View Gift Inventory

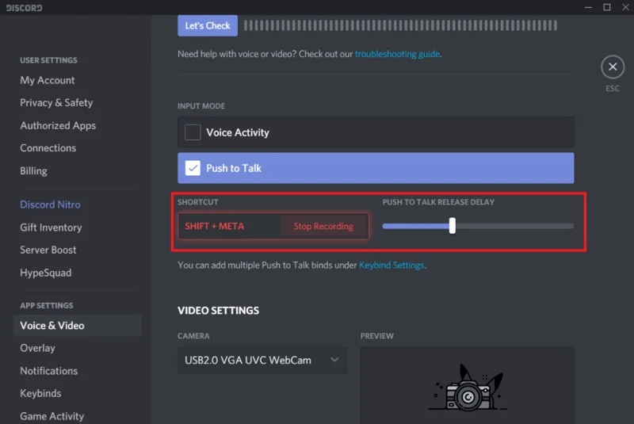(x=51, y=227)
